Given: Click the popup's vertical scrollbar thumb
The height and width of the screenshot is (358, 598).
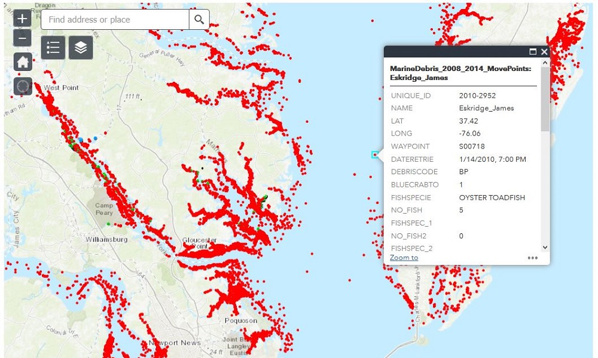Looking at the screenshot, I should (x=545, y=98).
